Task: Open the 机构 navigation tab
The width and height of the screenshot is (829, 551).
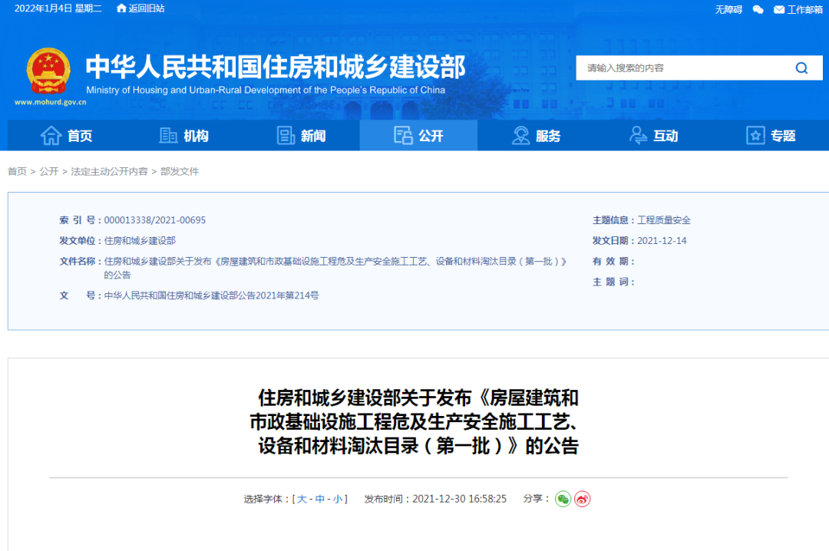Action: (184, 136)
